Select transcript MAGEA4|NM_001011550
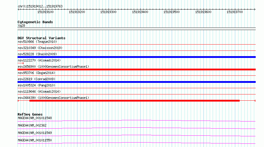Image resolution: width=264 pixels, height=147 pixels. (x=35, y=140)
